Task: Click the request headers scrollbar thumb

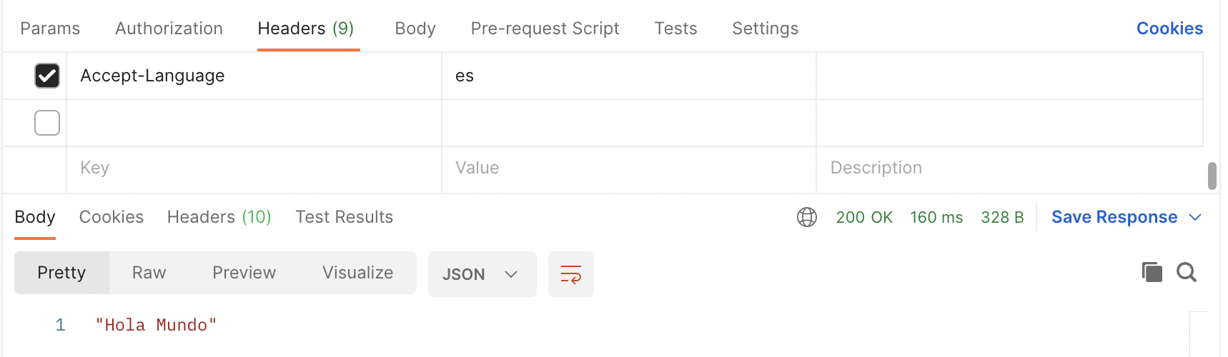Action: click(1212, 176)
